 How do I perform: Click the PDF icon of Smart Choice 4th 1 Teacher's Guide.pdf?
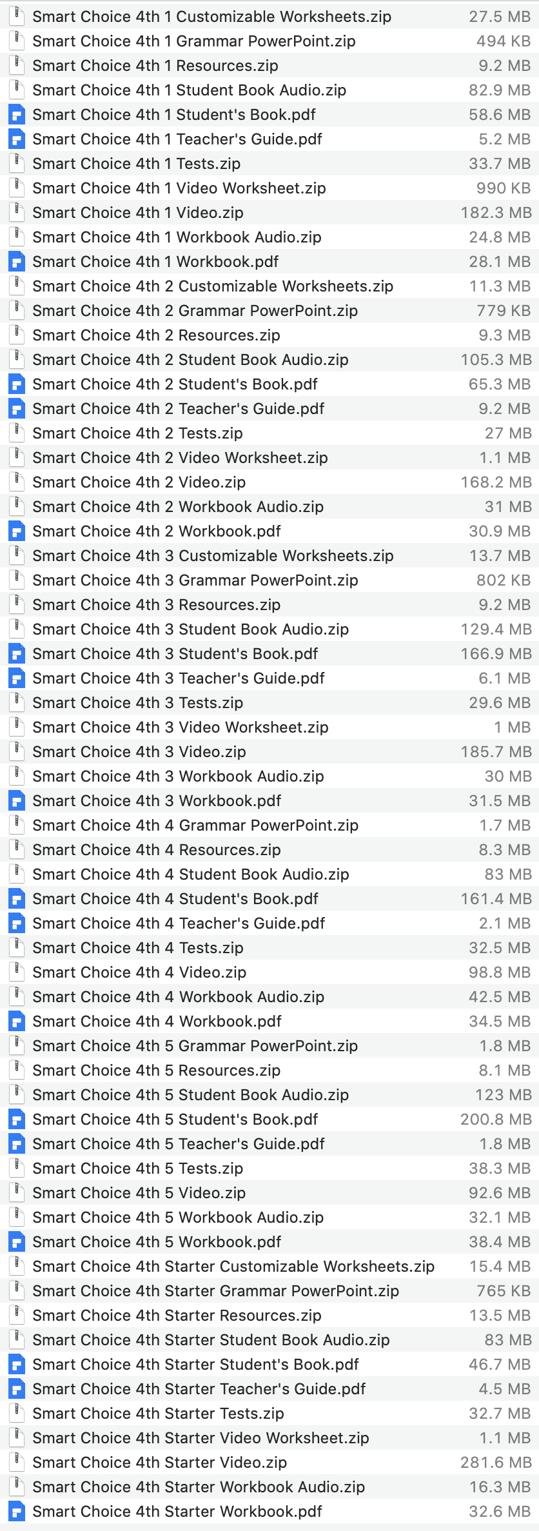(x=17, y=139)
